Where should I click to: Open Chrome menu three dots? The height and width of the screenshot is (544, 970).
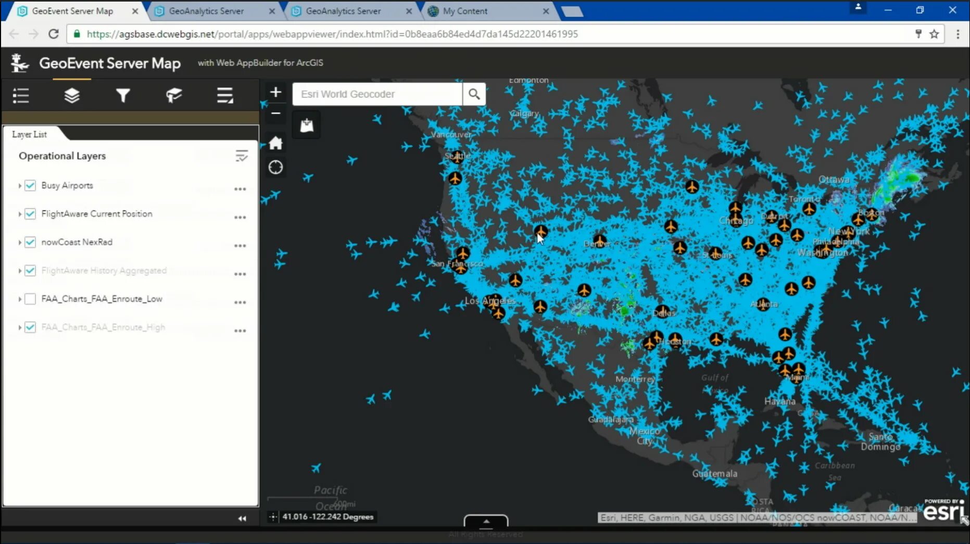click(x=958, y=34)
